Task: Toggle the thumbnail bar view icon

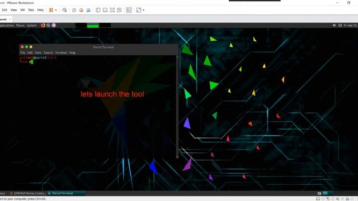Action: (105, 10)
